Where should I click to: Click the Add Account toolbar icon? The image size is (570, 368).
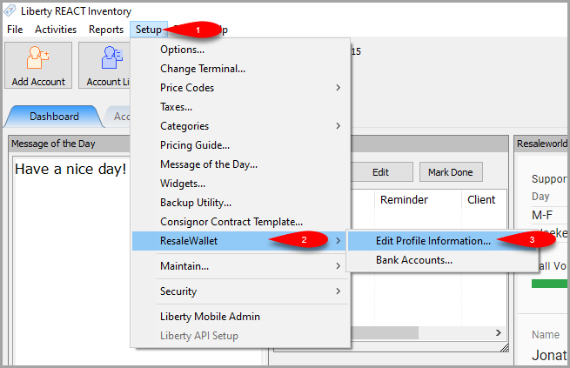pyautogui.click(x=37, y=57)
